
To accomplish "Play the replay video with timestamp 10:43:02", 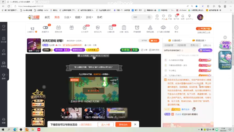I will coord(94,91).
